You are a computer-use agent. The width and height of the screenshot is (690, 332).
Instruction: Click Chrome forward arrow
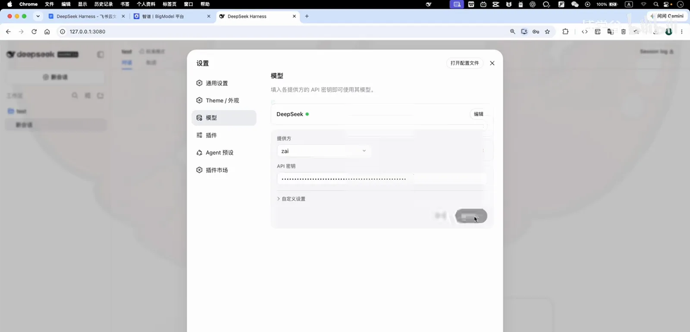(x=21, y=31)
